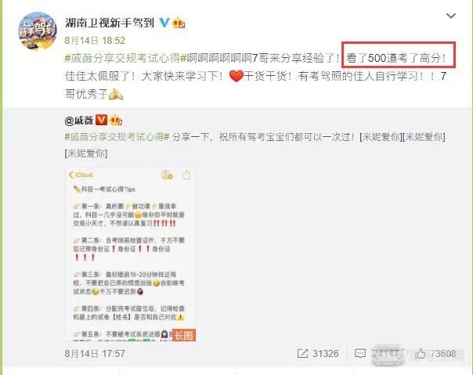Like the post with the thumbs-up icon
The height and width of the screenshot is (375, 473).
point(421,354)
